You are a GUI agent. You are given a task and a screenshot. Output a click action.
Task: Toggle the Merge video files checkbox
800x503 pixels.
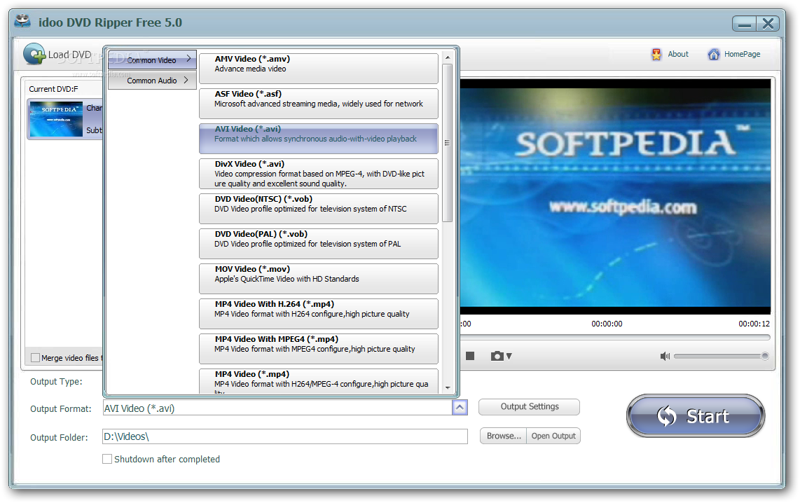pos(35,357)
